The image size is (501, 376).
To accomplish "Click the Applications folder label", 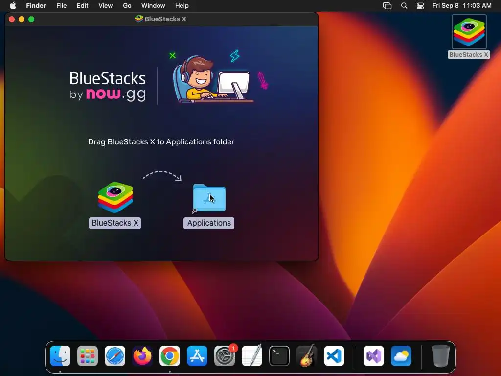I will 209,223.
